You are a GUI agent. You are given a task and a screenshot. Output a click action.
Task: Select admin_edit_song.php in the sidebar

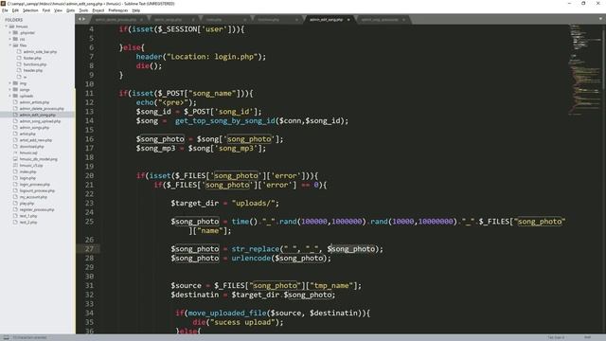(x=38, y=115)
